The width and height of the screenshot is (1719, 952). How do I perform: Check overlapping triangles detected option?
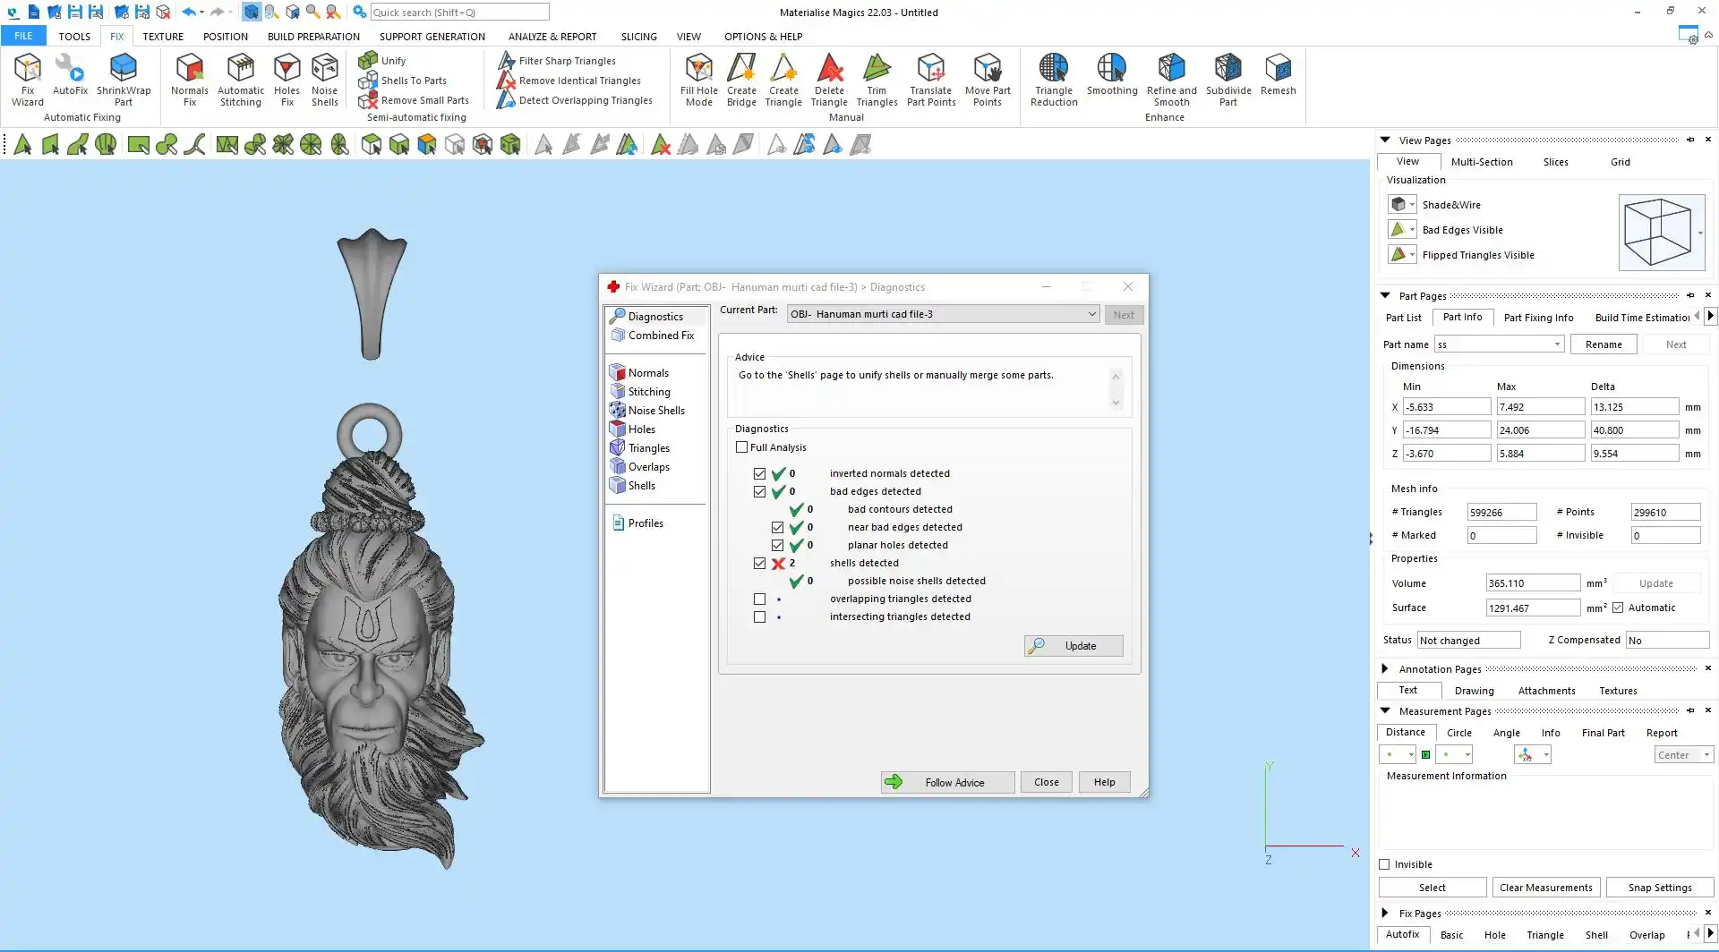[x=759, y=599]
